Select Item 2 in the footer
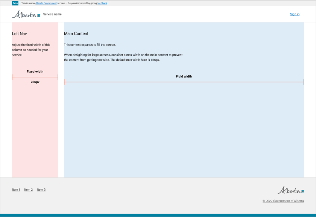316x217 pixels. [x=29, y=190]
